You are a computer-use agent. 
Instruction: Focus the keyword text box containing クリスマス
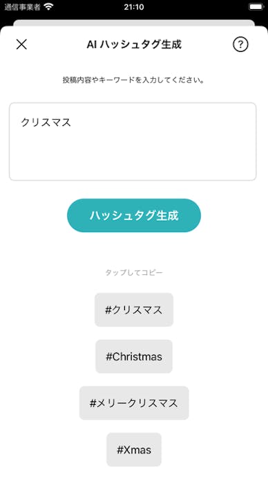[133, 141]
